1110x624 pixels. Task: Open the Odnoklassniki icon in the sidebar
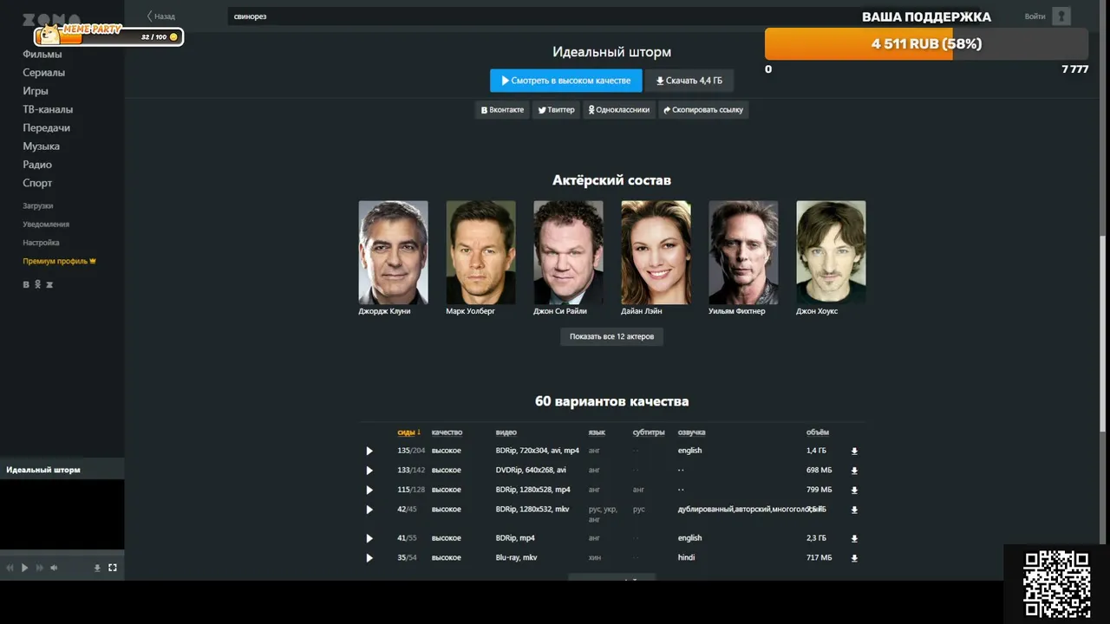click(x=37, y=284)
